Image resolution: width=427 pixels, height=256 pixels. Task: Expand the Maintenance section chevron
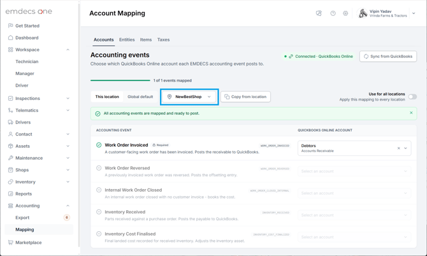point(68,158)
